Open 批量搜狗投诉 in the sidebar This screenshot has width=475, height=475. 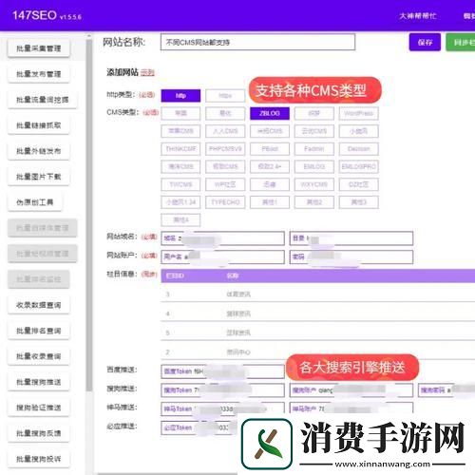pos(39,459)
